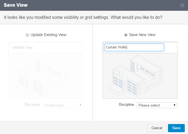The image size is (188, 134).
Task: Click the Discipline label beside Please select
Action: (x=126, y=104)
